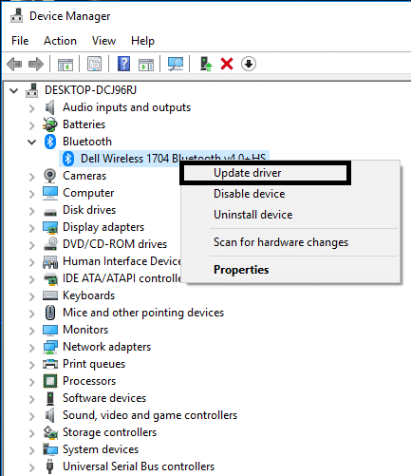Click the Back arrow toolbar icon
Screen dimensions: 411x476
(x=14, y=65)
